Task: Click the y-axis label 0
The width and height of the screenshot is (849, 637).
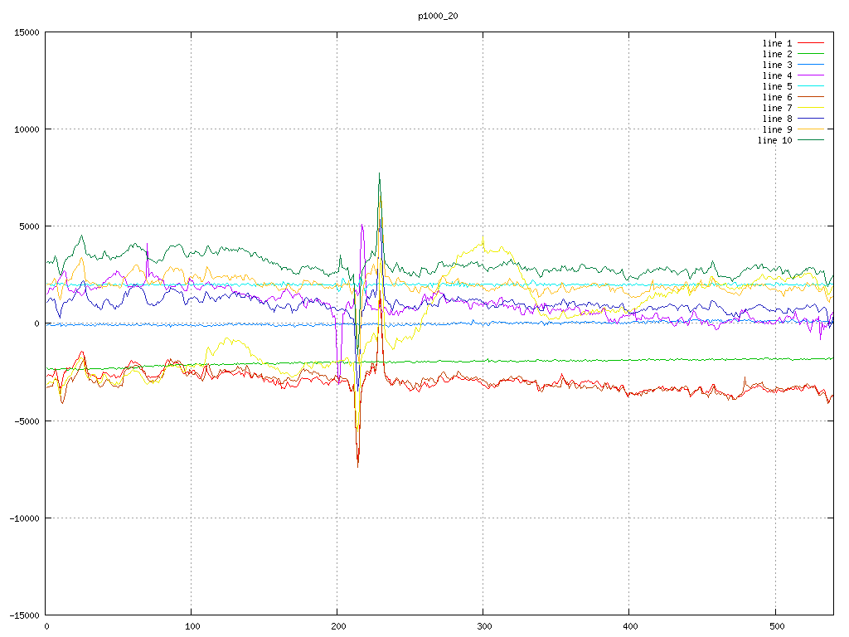Action: tap(37, 324)
